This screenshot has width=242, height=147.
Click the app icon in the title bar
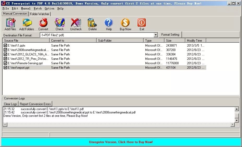(3, 3)
